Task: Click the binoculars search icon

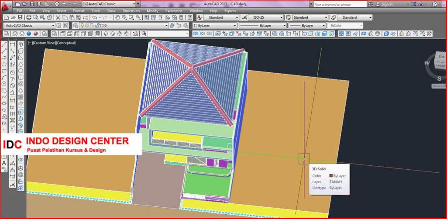Action: pyautogui.click(x=371, y=4)
